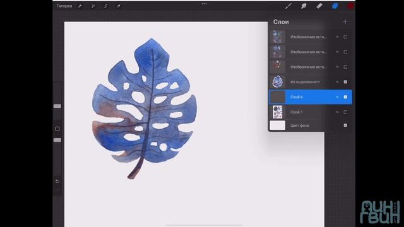Undo the last action with sidebar arrow
The width and height of the screenshot is (404, 227).
(57, 181)
